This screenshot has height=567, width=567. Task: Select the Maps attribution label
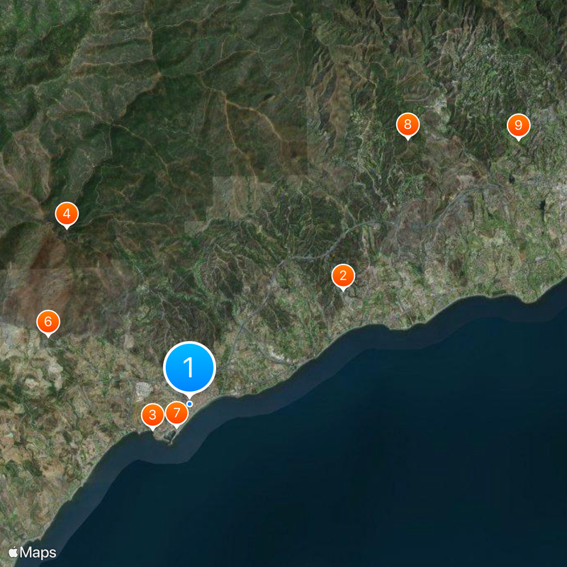pyautogui.click(x=37, y=551)
